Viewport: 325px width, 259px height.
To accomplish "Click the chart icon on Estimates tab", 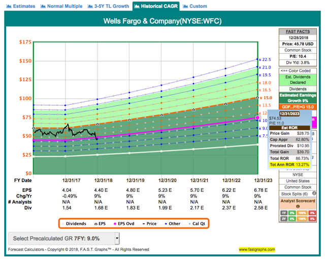I will [9, 6].
